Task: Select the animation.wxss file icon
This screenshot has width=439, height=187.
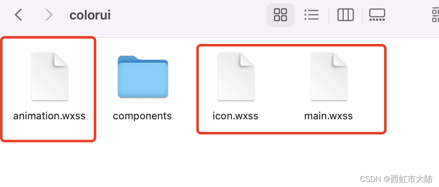Action: (50, 76)
